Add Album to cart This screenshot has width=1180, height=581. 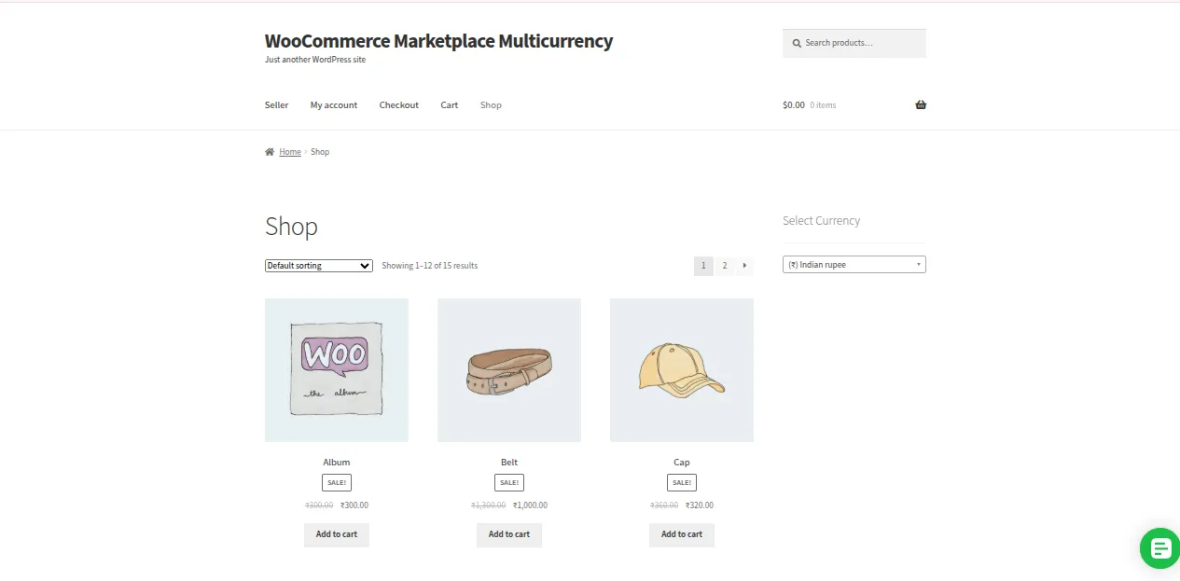coord(337,534)
